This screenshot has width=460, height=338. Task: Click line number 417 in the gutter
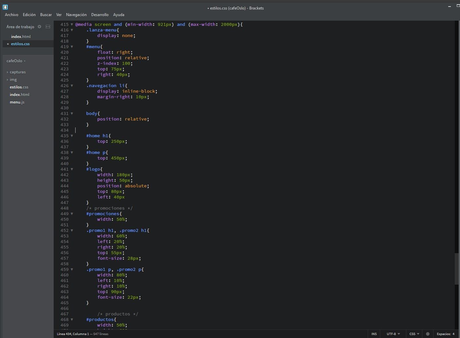(64, 35)
